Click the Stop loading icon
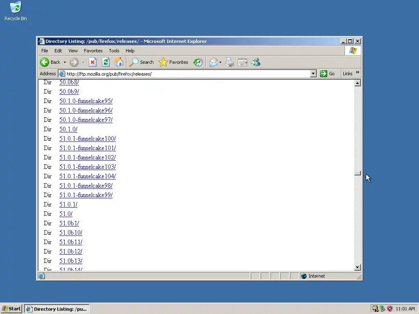The width and height of the screenshot is (419, 314). click(92, 62)
